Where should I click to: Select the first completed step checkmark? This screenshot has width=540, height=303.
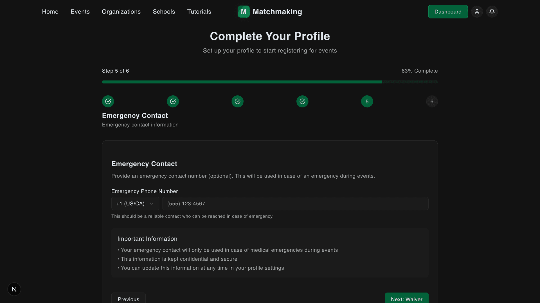108,101
